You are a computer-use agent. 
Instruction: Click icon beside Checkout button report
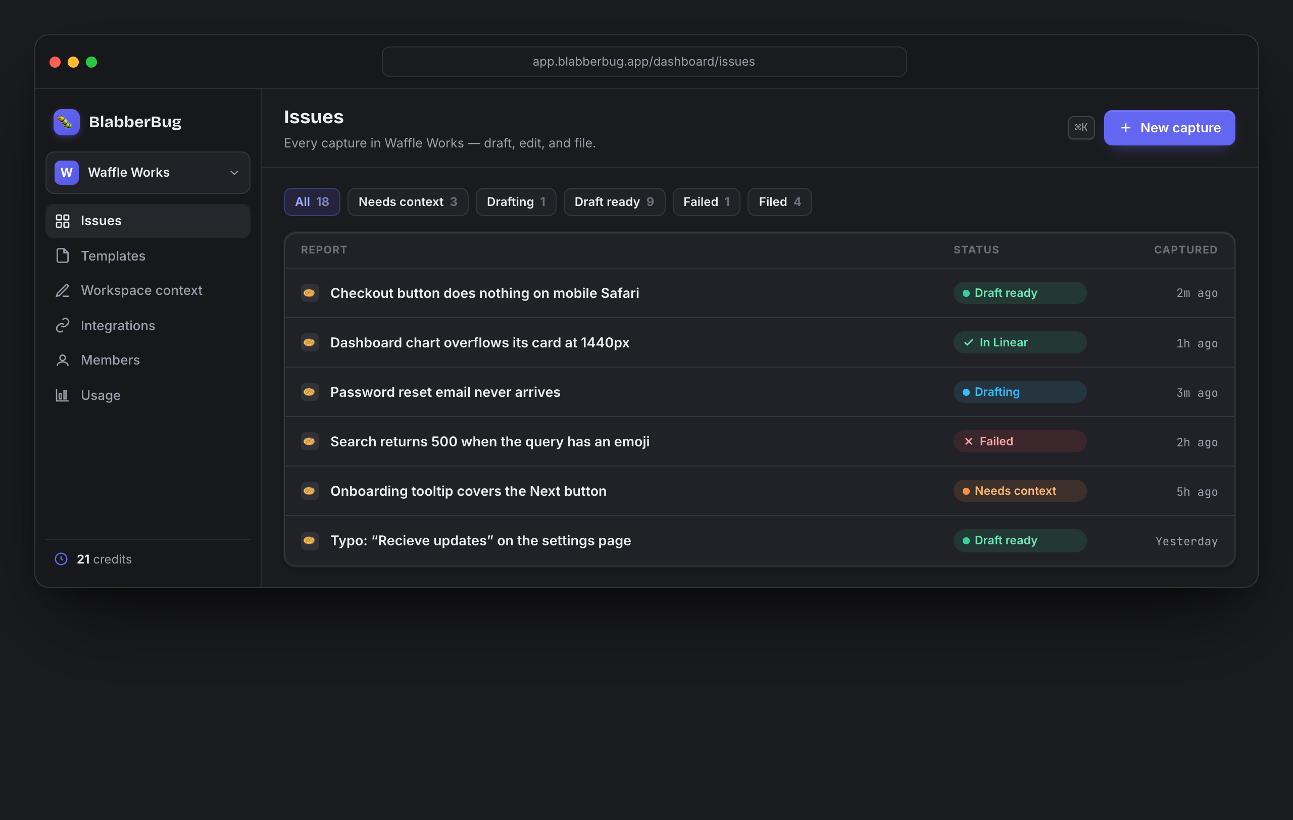tap(309, 293)
